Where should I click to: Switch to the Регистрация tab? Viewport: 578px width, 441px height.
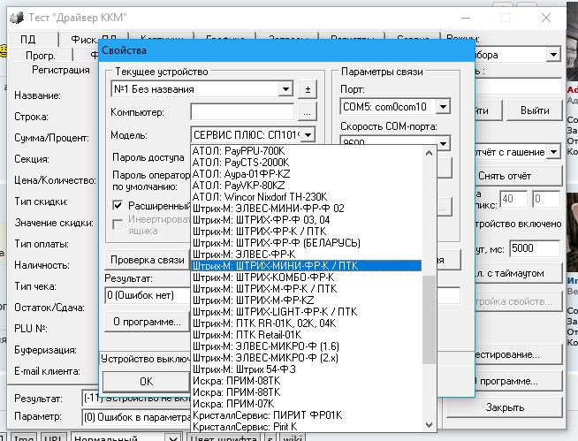click(x=61, y=69)
